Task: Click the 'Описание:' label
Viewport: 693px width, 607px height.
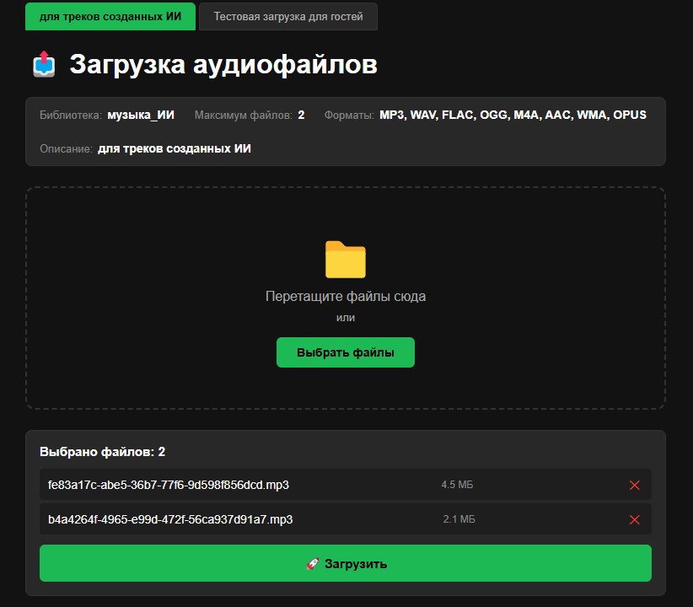Action: pyautogui.click(x=67, y=149)
